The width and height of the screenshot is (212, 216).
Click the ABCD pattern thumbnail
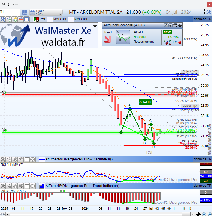click(123, 37)
